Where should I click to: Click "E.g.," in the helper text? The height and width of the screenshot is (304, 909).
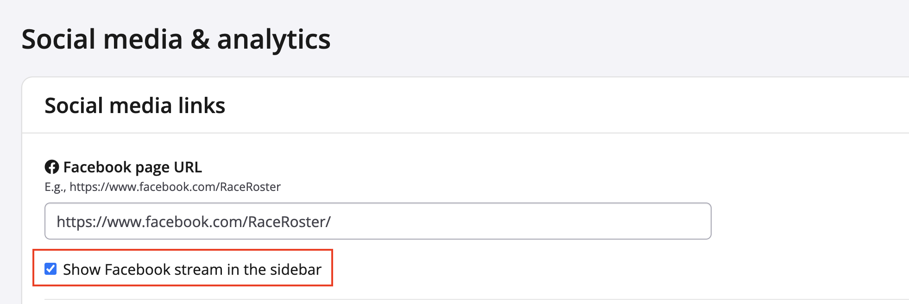pos(55,187)
